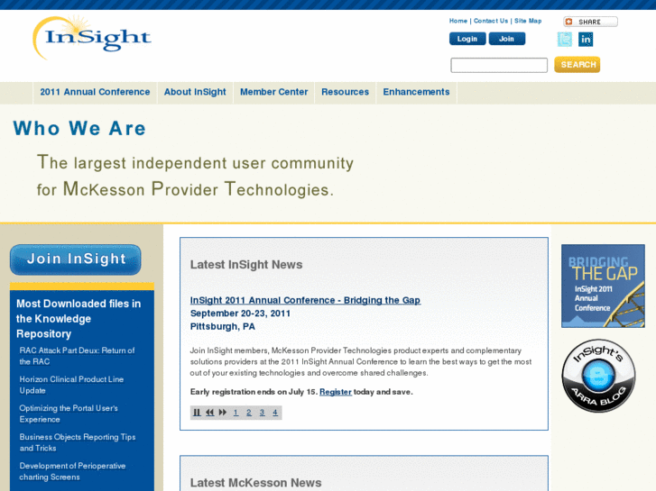The height and width of the screenshot is (491, 656).
Task: Open RAC Attack Part Deux link
Action: click(77, 356)
